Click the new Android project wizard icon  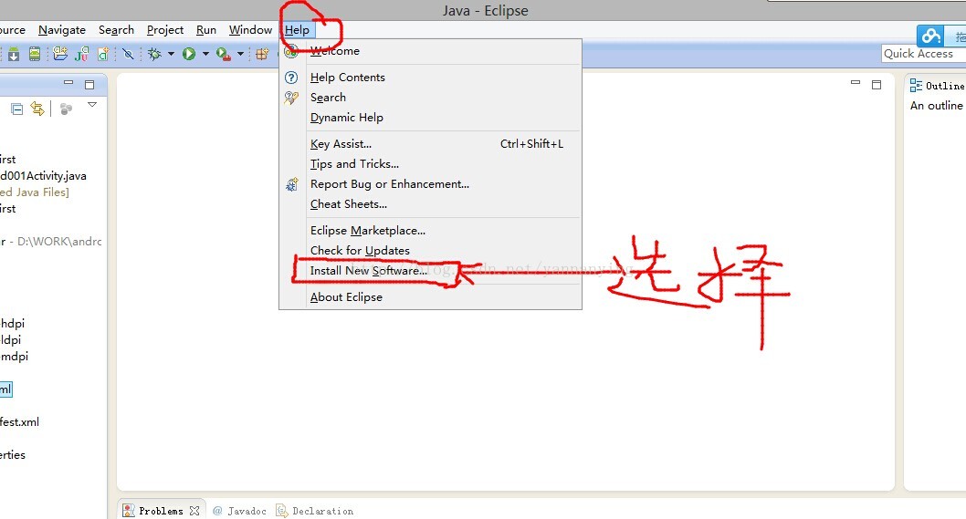[60, 54]
